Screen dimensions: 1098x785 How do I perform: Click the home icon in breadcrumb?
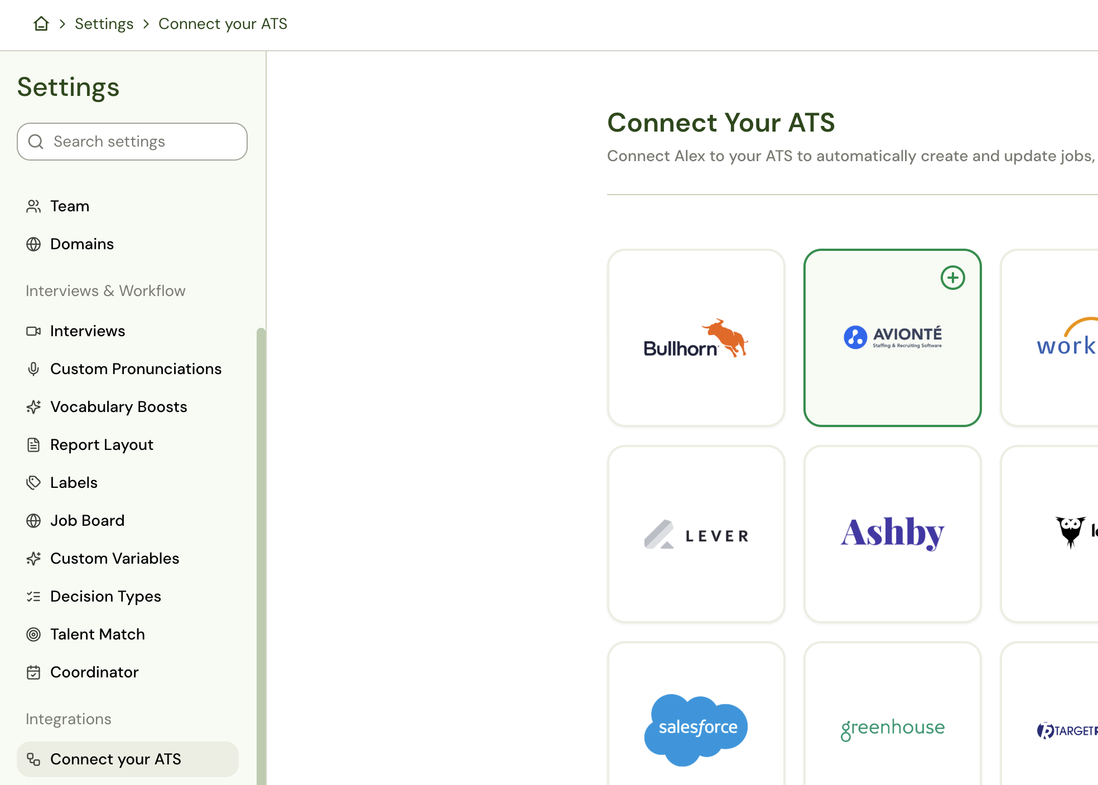pyautogui.click(x=41, y=24)
